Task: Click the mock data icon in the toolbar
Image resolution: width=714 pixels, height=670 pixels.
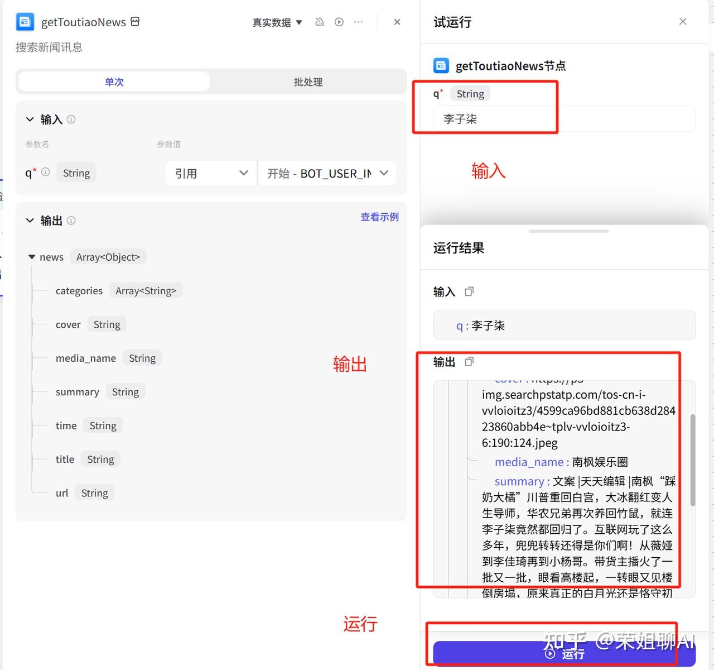Action: tap(319, 22)
